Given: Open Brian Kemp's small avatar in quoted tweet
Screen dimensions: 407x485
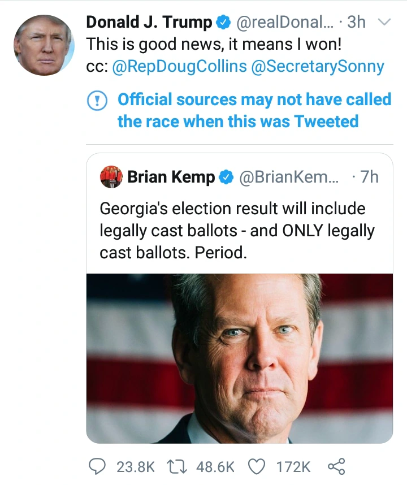Looking at the screenshot, I should tap(111, 177).
